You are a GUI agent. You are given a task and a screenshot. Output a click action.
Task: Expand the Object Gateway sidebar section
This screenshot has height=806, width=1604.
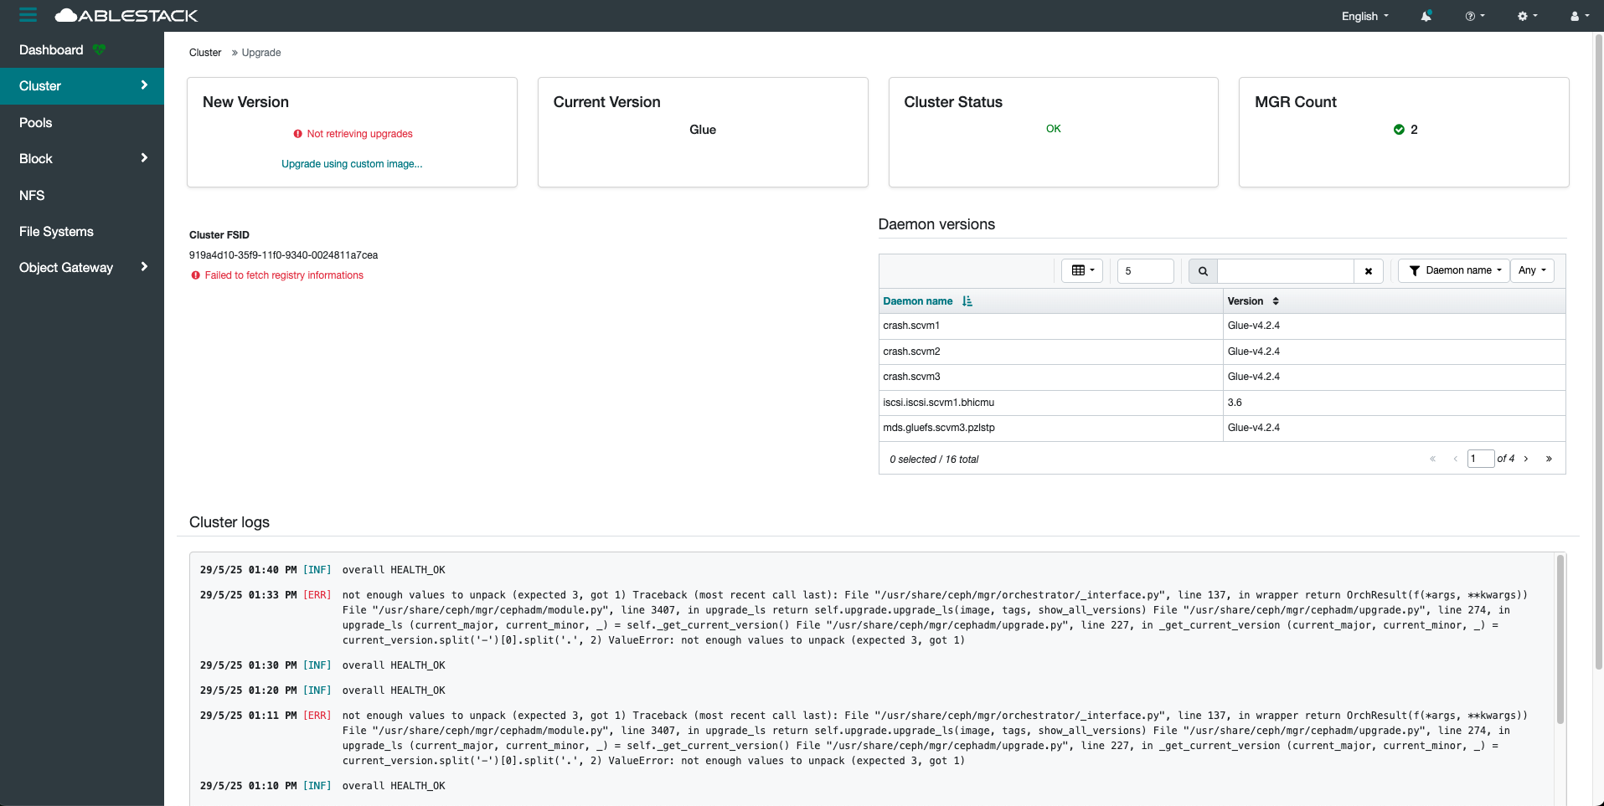[x=82, y=267]
